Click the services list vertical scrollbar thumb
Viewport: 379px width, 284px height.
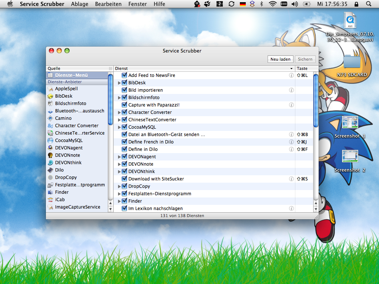pos(316,101)
